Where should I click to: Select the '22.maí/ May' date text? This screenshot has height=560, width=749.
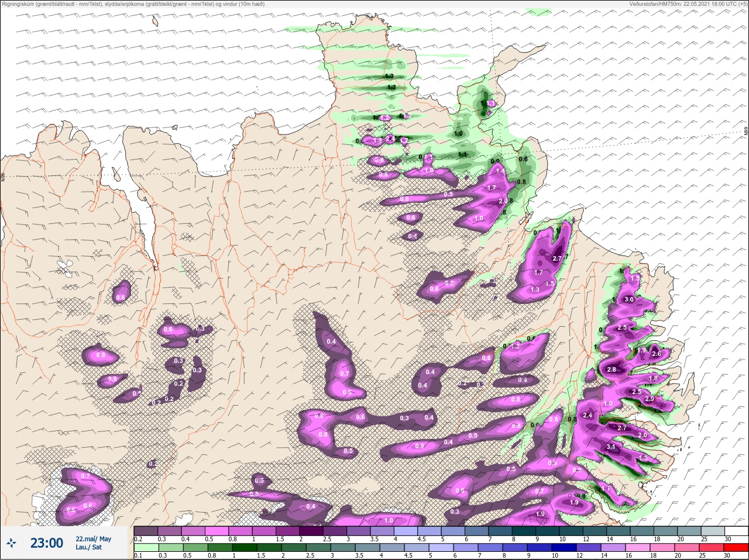point(93,539)
